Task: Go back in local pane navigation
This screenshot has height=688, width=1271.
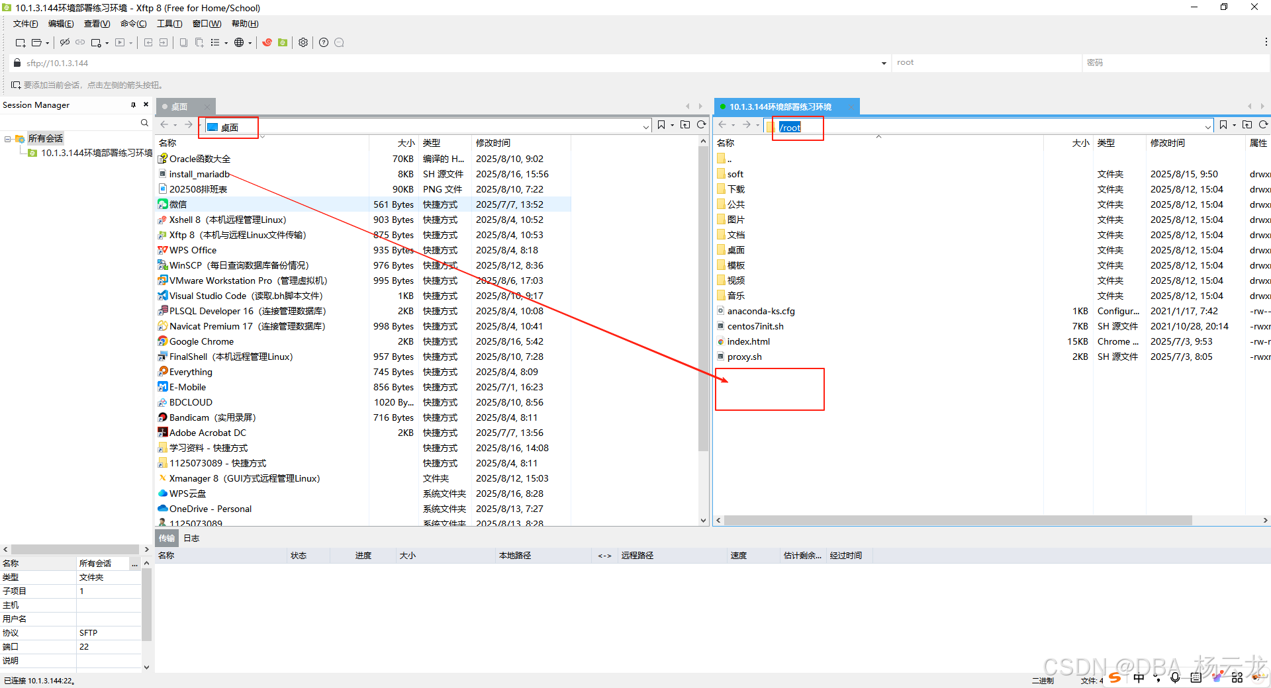Action: (x=164, y=124)
